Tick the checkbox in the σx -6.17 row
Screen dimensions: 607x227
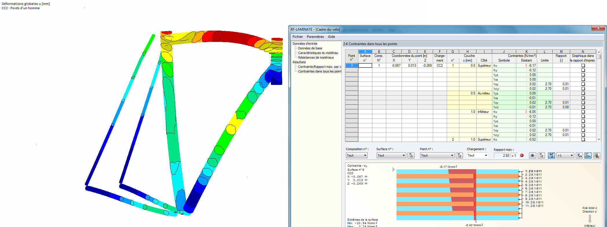583,66
